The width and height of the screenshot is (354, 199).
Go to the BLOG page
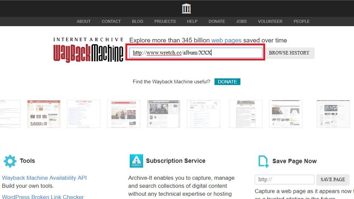(138, 21)
